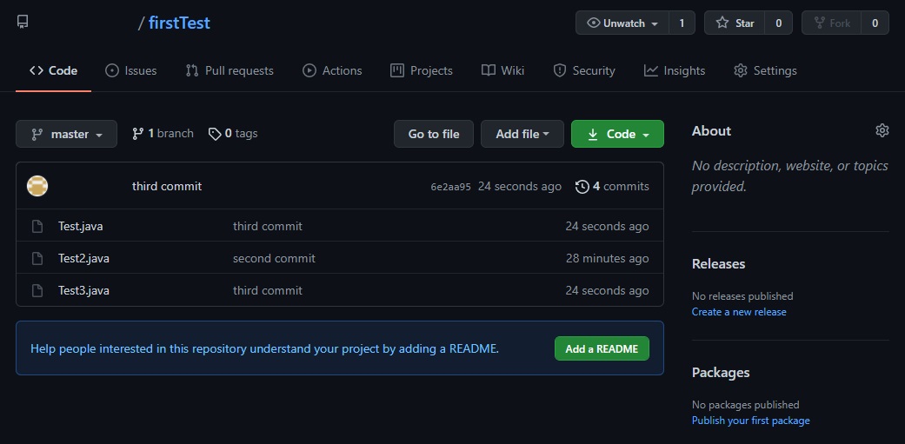The width and height of the screenshot is (905, 444).
Task: Click the Packages heading
Action: tap(721, 373)
